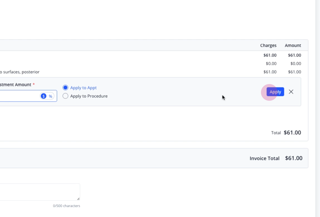320x217 pixels.
Task: Click the Apply button
Action: (275, 92)
